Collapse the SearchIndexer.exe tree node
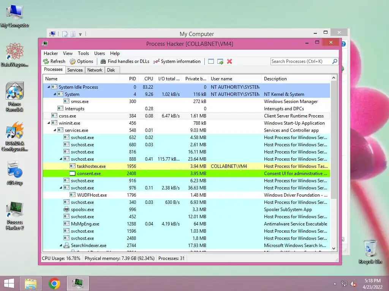Screen dimensions: 389x291 pyautogui.click(x=61, y=245)
